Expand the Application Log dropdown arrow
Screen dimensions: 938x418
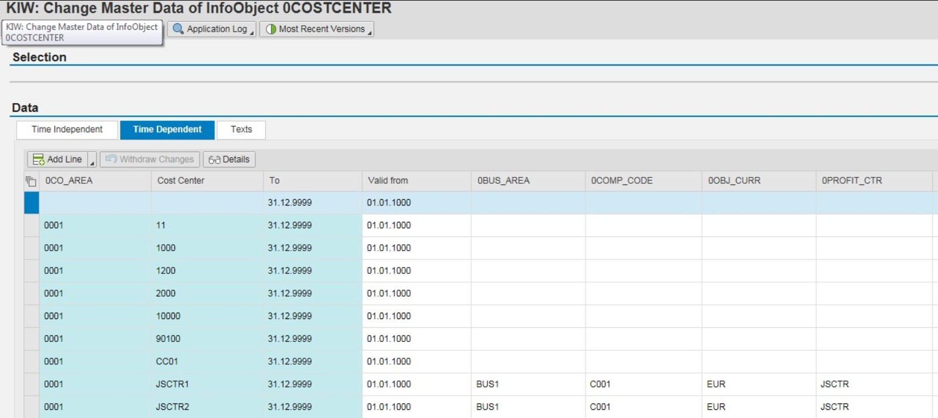click(x=252, y=30)
